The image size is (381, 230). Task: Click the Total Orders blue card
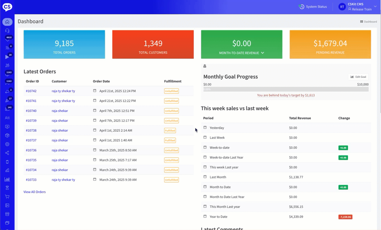pos(64,44)
